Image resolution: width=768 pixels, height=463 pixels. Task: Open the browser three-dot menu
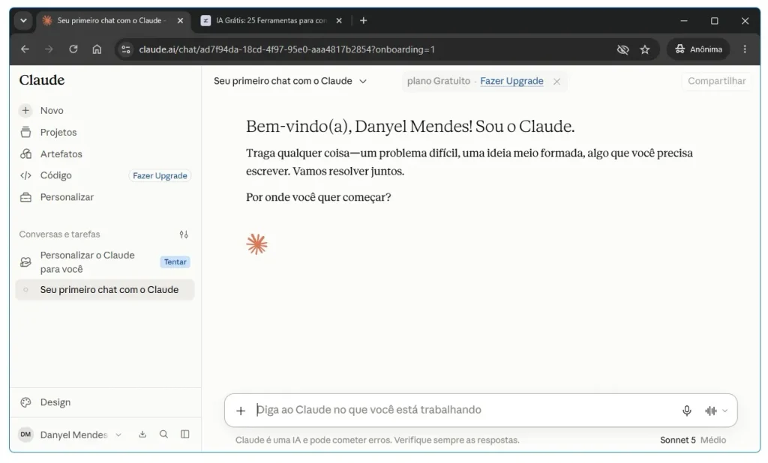point(745,49)
